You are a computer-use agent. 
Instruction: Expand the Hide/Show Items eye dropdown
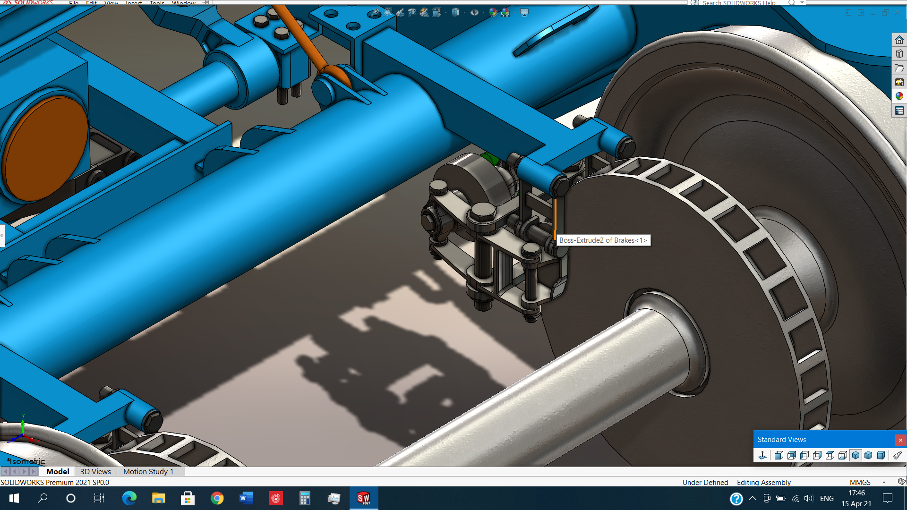click(483, 13)
